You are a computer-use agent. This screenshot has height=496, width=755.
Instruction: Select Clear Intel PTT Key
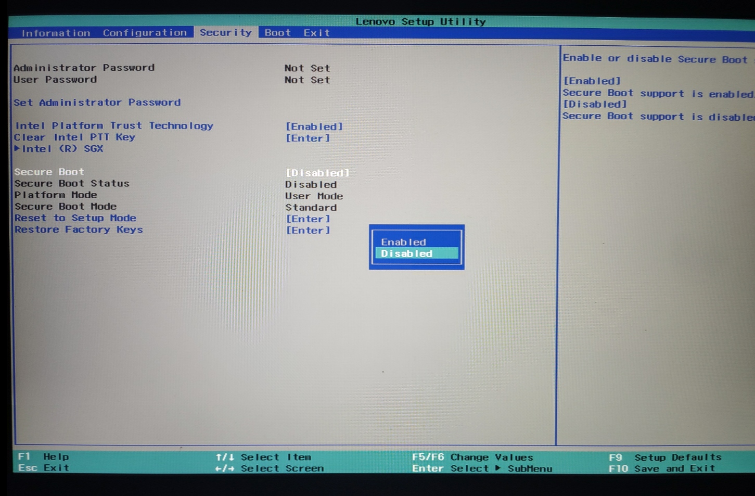[x=74, y=137]
